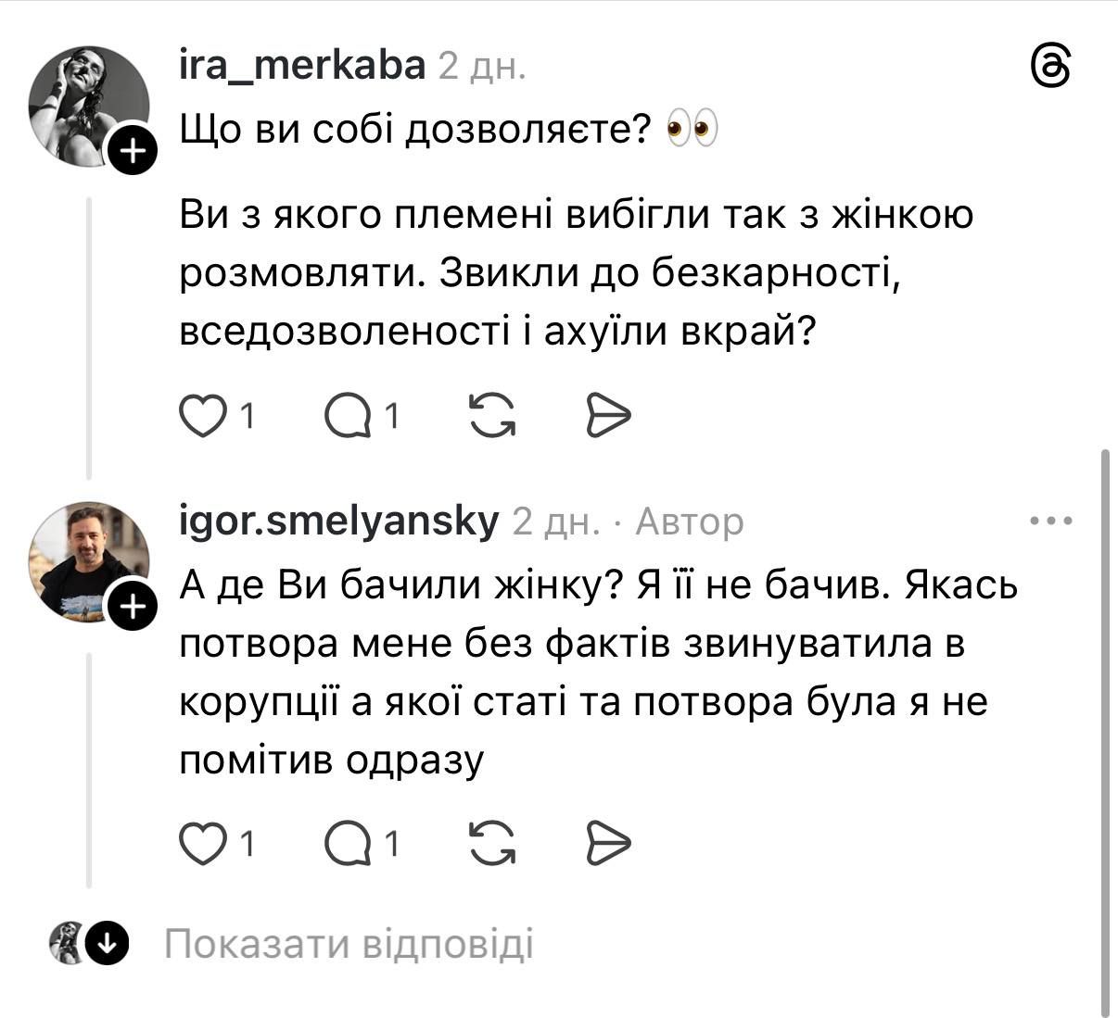
Task: Like the ira_merkaba comment
Action: coord(202,415)
